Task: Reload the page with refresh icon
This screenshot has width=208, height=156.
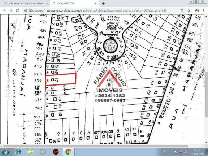Action: pyautogui.click(x=17, y=10)
